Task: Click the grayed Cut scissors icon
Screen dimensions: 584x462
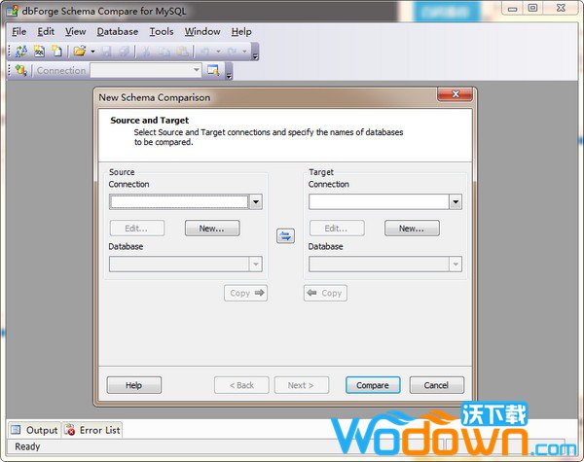Action: 146,52
